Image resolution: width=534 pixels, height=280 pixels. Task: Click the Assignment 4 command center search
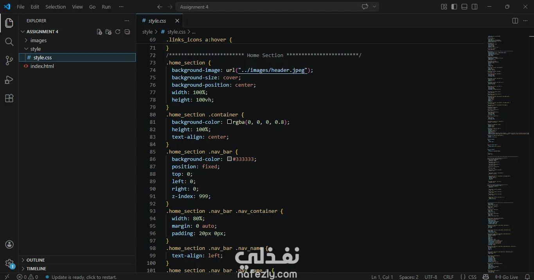(268, 7)
